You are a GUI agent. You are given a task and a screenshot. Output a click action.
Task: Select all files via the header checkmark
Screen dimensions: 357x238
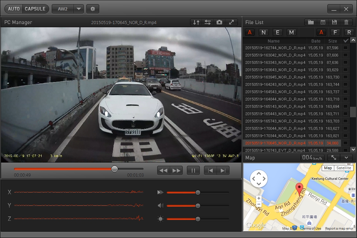346,41
